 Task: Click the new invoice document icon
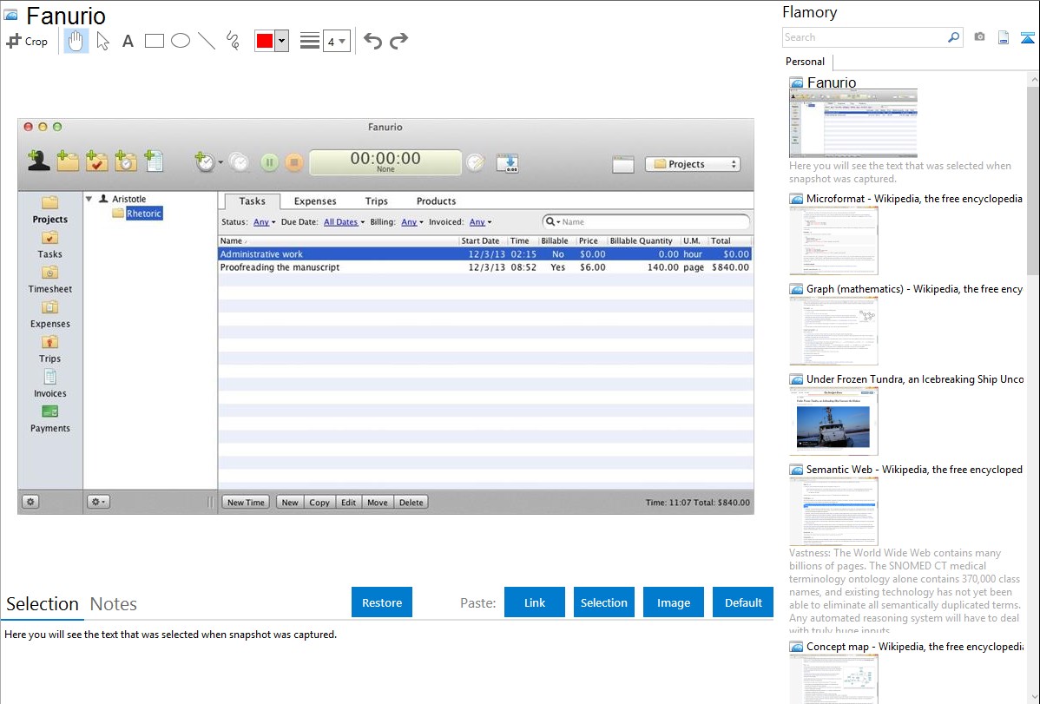tap(154, 161)
